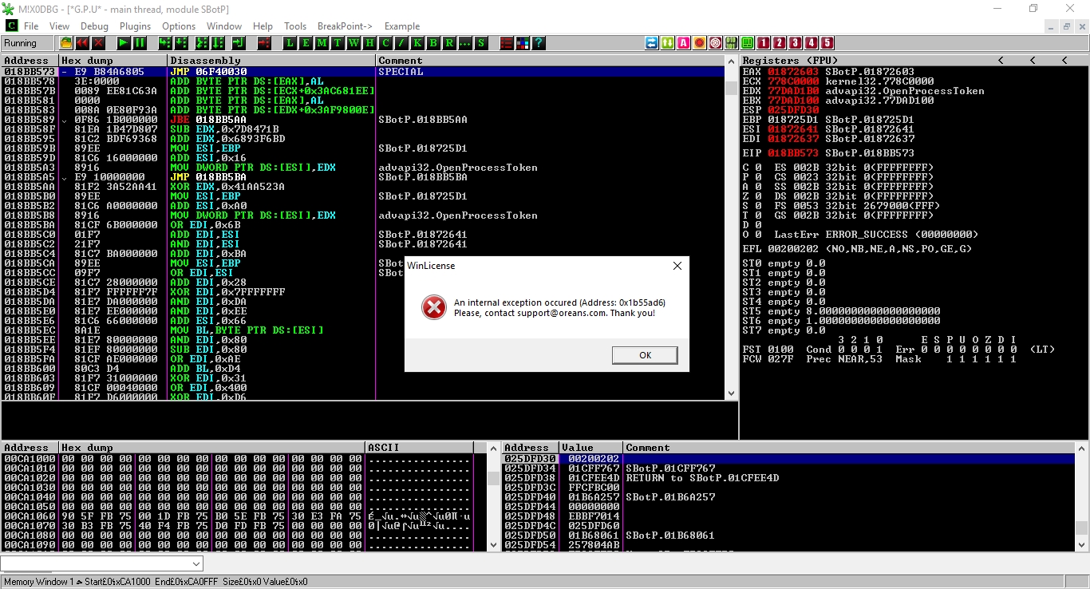
Task: Open the Source window (S button)
Action: click(481, 43)
